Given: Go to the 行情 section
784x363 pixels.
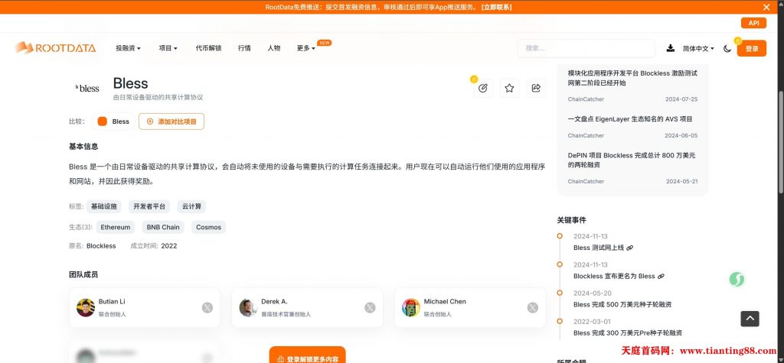Looking at the screenshot, I should pos(244,48).
